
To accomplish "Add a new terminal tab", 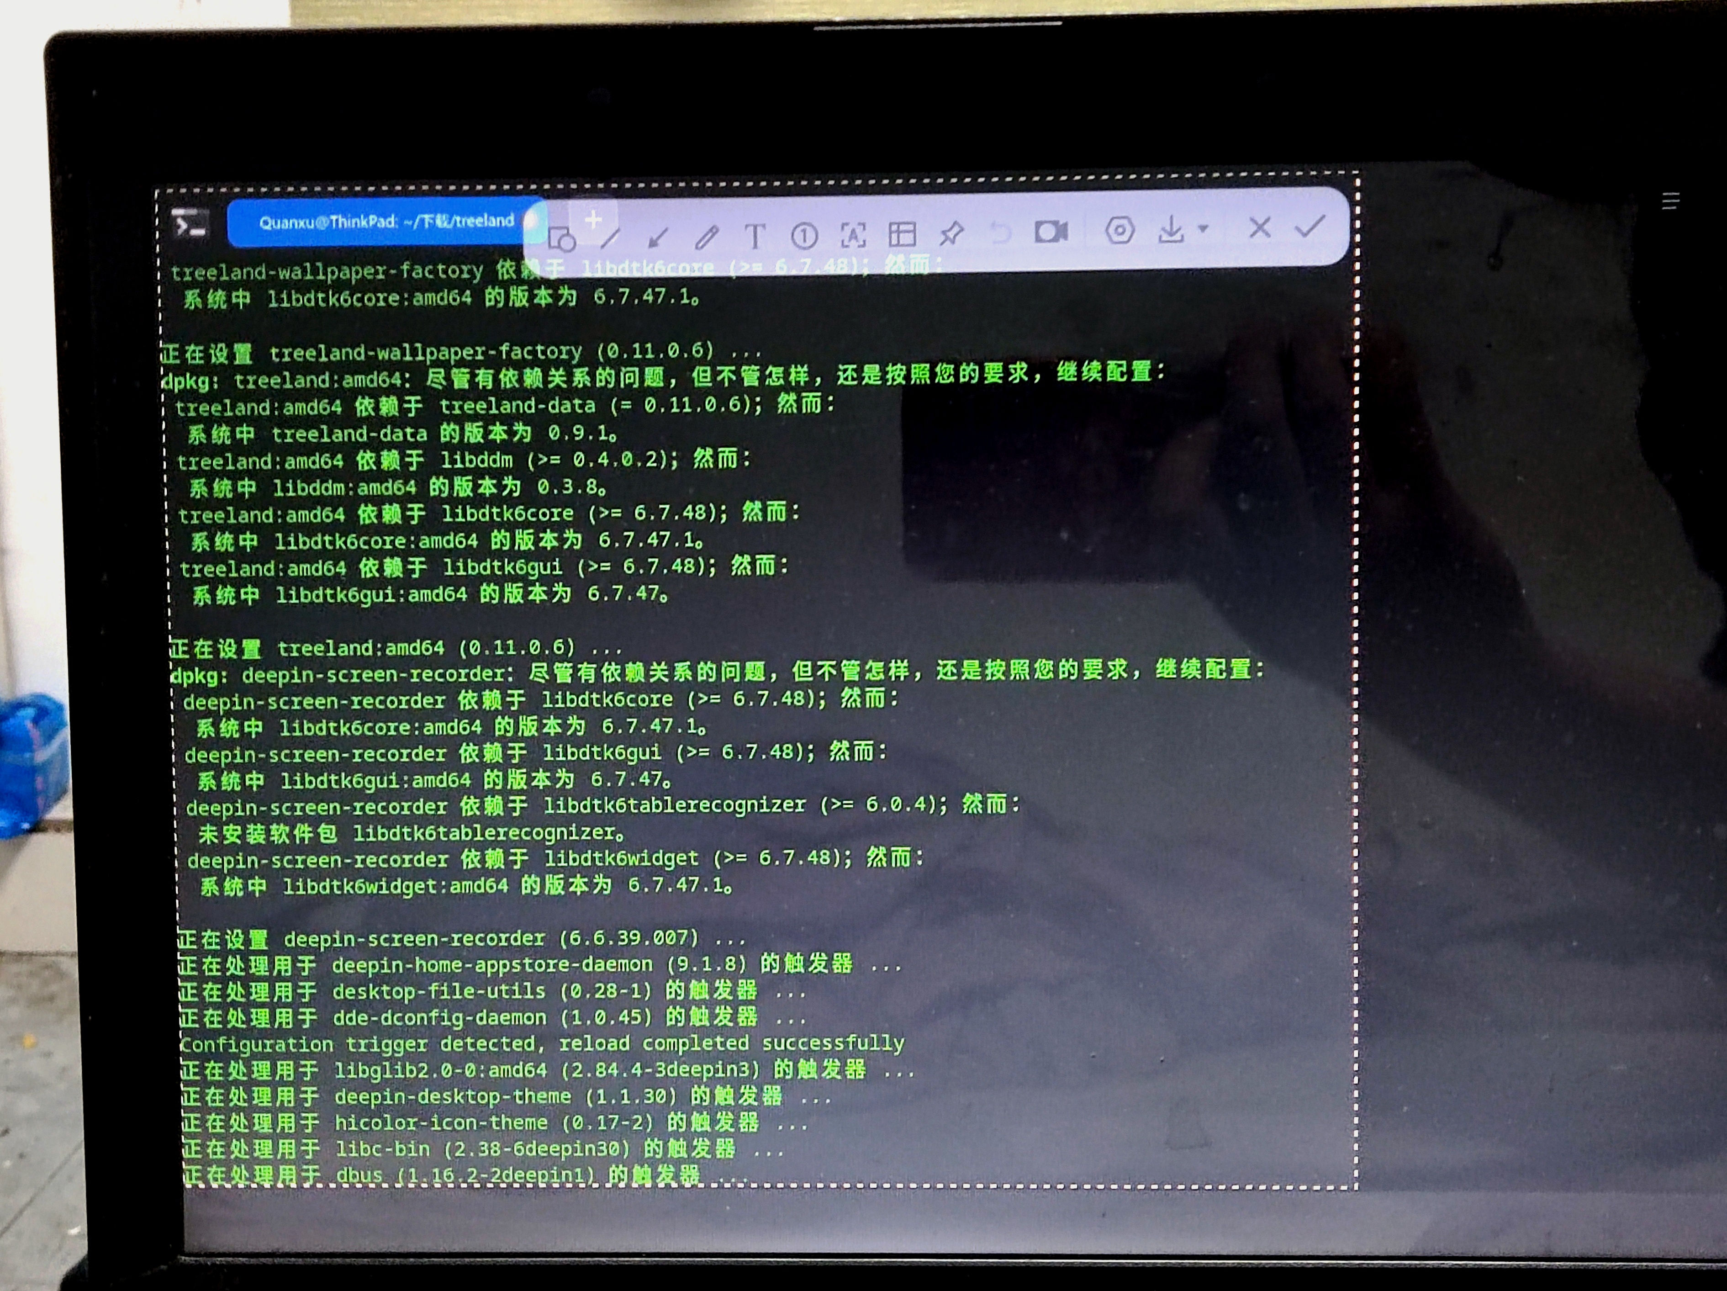I will [593, 219].
